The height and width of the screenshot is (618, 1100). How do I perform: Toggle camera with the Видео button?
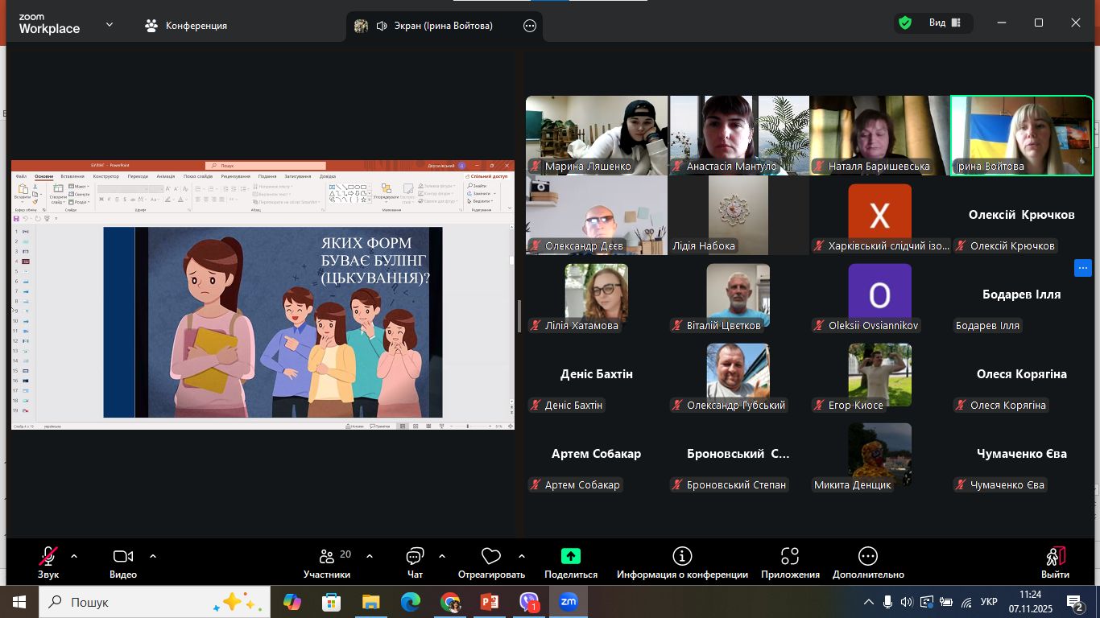point(122,562)
